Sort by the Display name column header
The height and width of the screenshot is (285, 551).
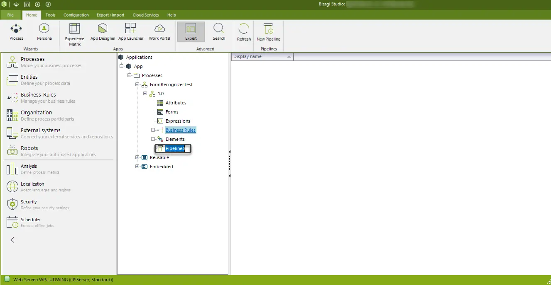coord(262,57)
